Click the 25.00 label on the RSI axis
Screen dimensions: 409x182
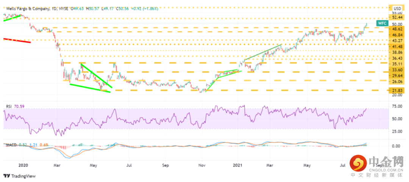tap(397, 131)
